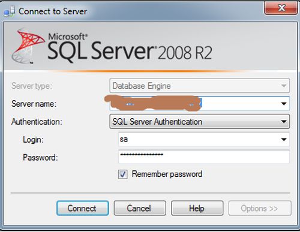Viewport: 300px width, 232px height.
Task: Click the Cancel button
Action: (x=140, y=208)
